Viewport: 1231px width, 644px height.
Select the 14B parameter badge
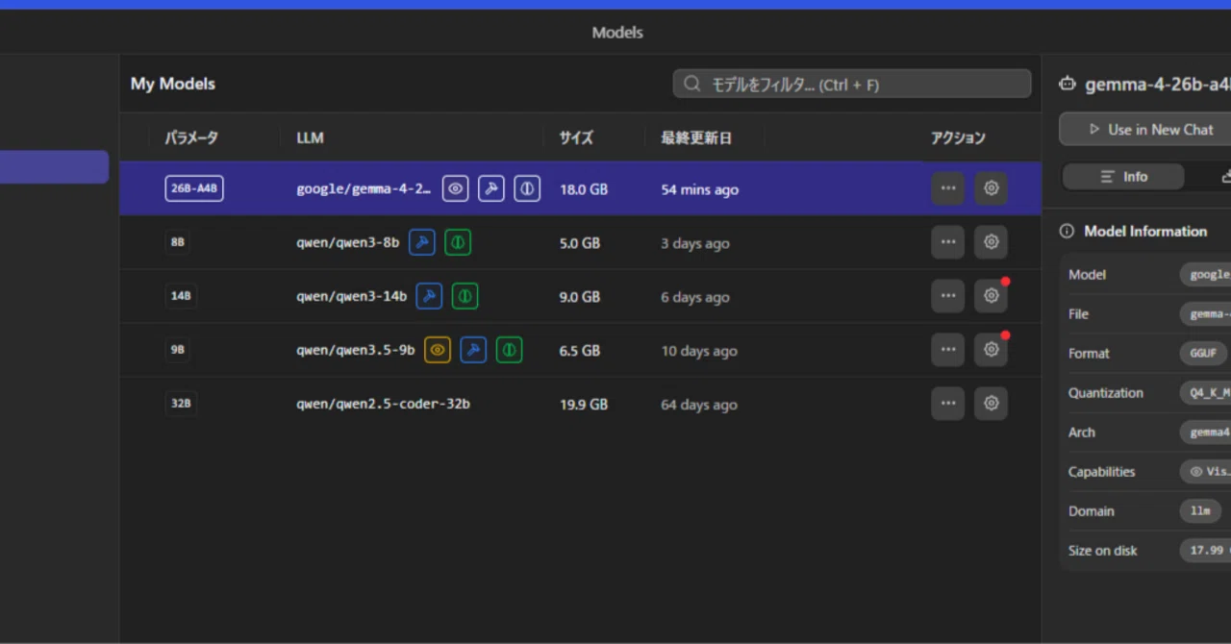pos(181,296)
